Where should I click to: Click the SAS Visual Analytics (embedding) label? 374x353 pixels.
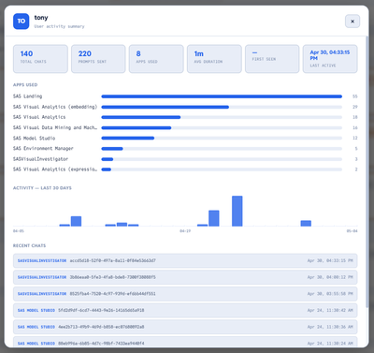[55, 107]
